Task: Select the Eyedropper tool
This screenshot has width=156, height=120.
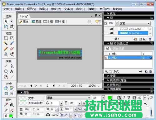Action: 6,105
